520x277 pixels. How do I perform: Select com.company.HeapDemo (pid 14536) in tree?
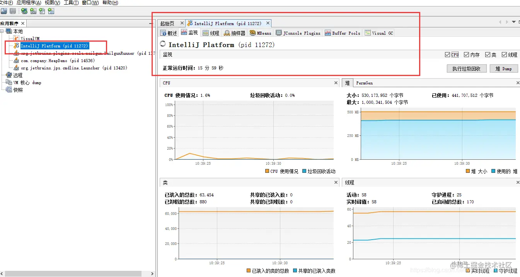pyautogui.click(x=58, y=61)
